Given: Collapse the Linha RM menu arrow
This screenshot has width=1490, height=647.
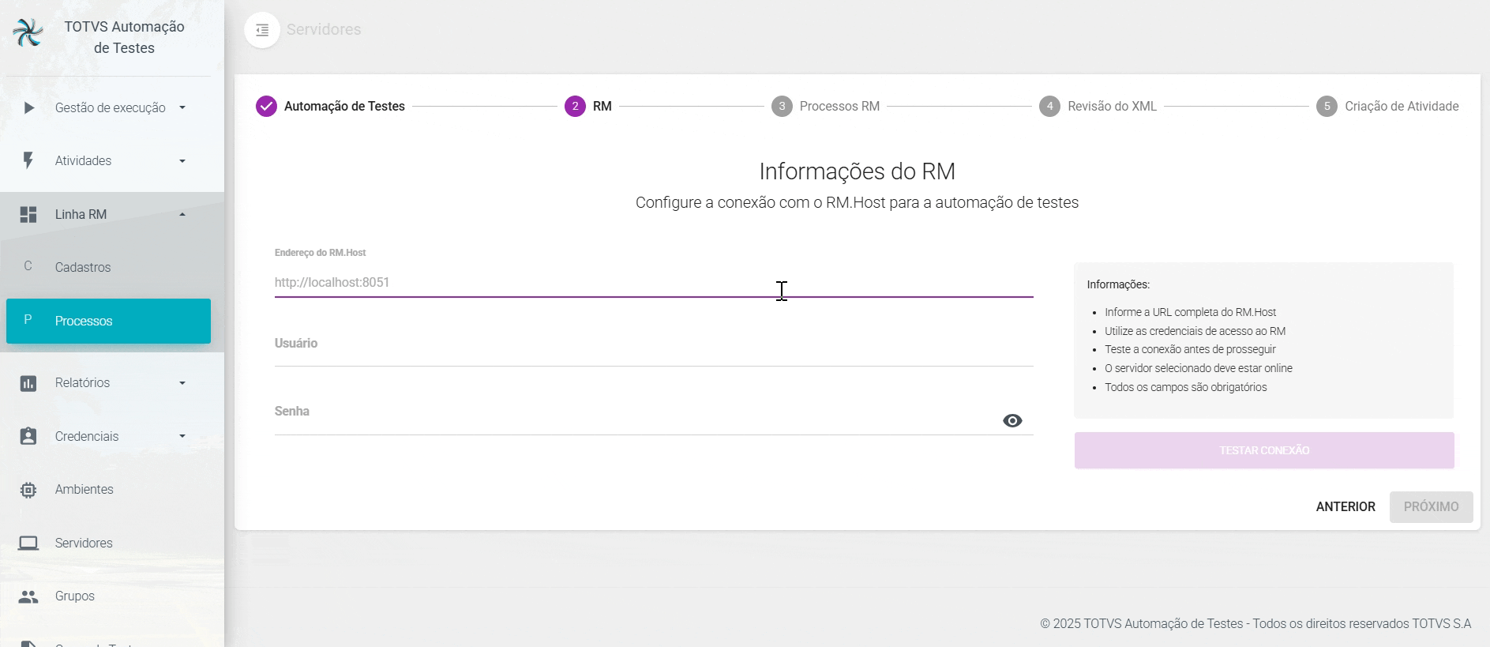Looking at the screenshot, I should tap(182, 214).
